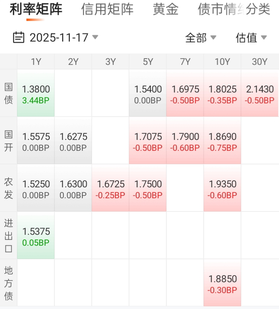
Task: Open the 国开 10Y cell 1.8690
Action: (x=222, y=141)
